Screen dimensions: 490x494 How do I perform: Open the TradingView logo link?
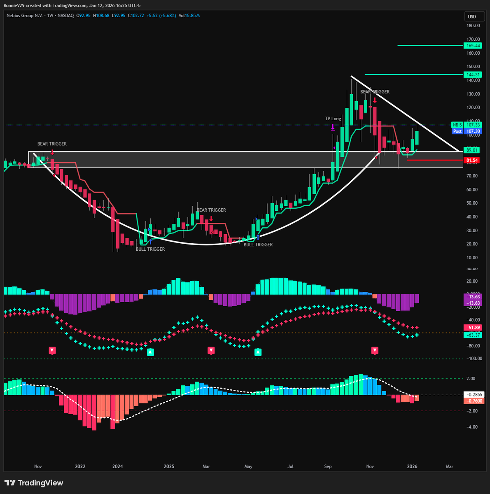(34, 483)
